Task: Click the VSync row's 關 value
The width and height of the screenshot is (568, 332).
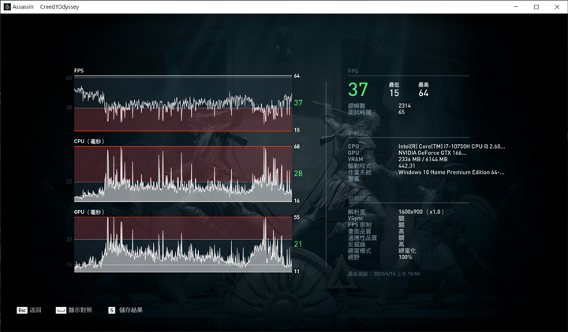Action: [x=402, y=218]
